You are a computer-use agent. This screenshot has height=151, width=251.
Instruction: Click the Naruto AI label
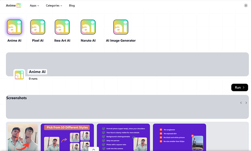[88, 41]
